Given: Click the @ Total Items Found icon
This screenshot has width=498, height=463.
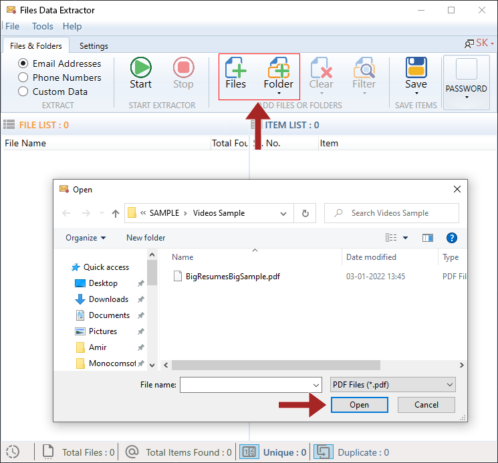Looking at the screenshot, I should (x=132, y=451).
